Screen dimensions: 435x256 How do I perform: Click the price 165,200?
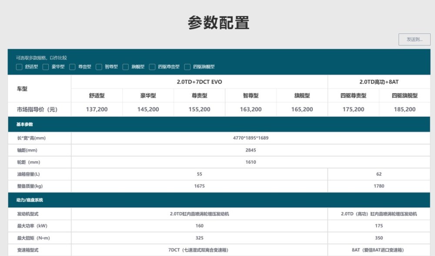[302, 109]
